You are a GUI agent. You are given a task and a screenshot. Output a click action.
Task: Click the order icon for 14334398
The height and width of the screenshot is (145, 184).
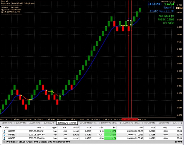pos(4,138)
